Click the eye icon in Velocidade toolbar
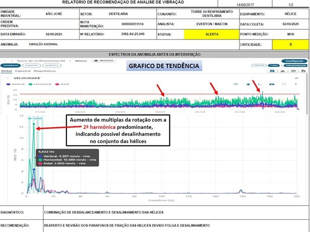The height and width of the screenshot is (232, 310). 271,84
